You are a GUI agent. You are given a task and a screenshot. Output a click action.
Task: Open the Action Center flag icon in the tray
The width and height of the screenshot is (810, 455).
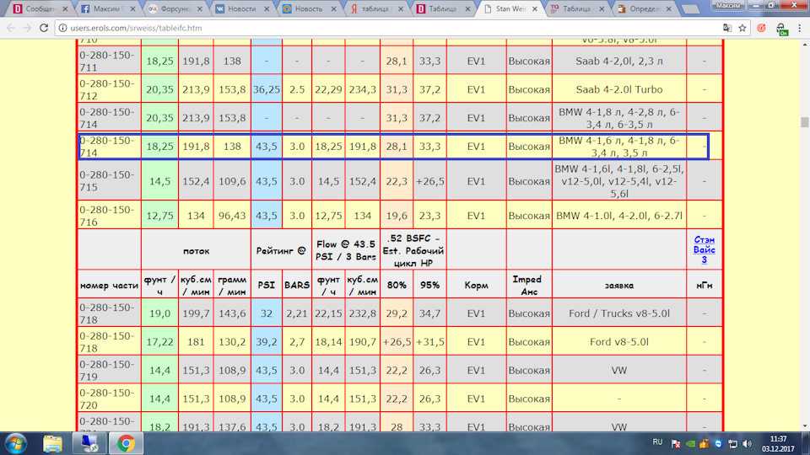tap(676, 444)
